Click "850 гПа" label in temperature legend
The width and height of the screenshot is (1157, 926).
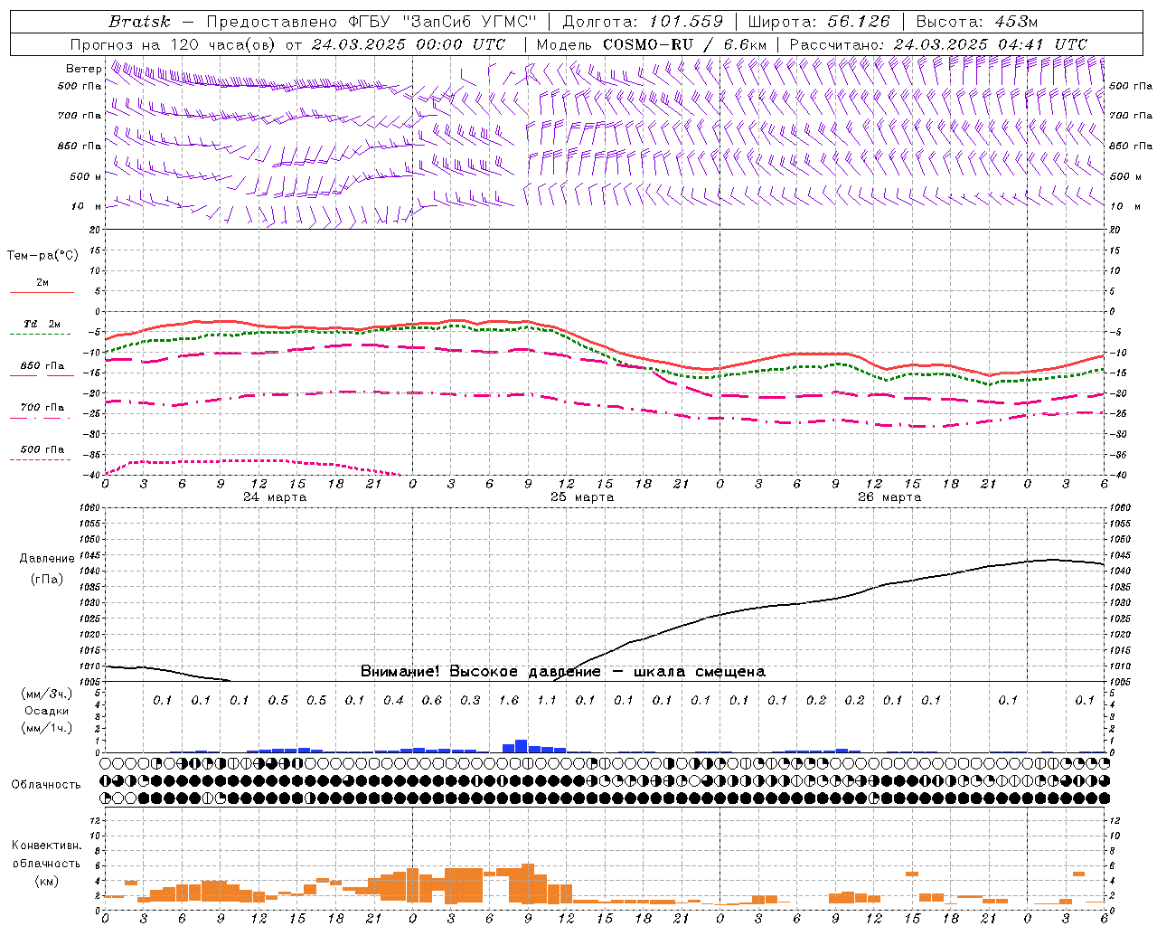tap(42, 366)
